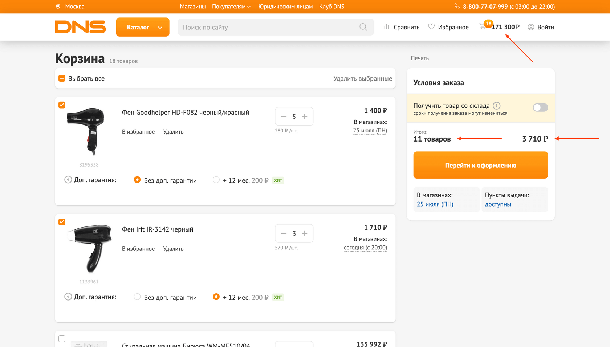Click the 135 992 ₽ price of Бирюса
Viewport: 610px width, 347px height.
tap(372, 344)
